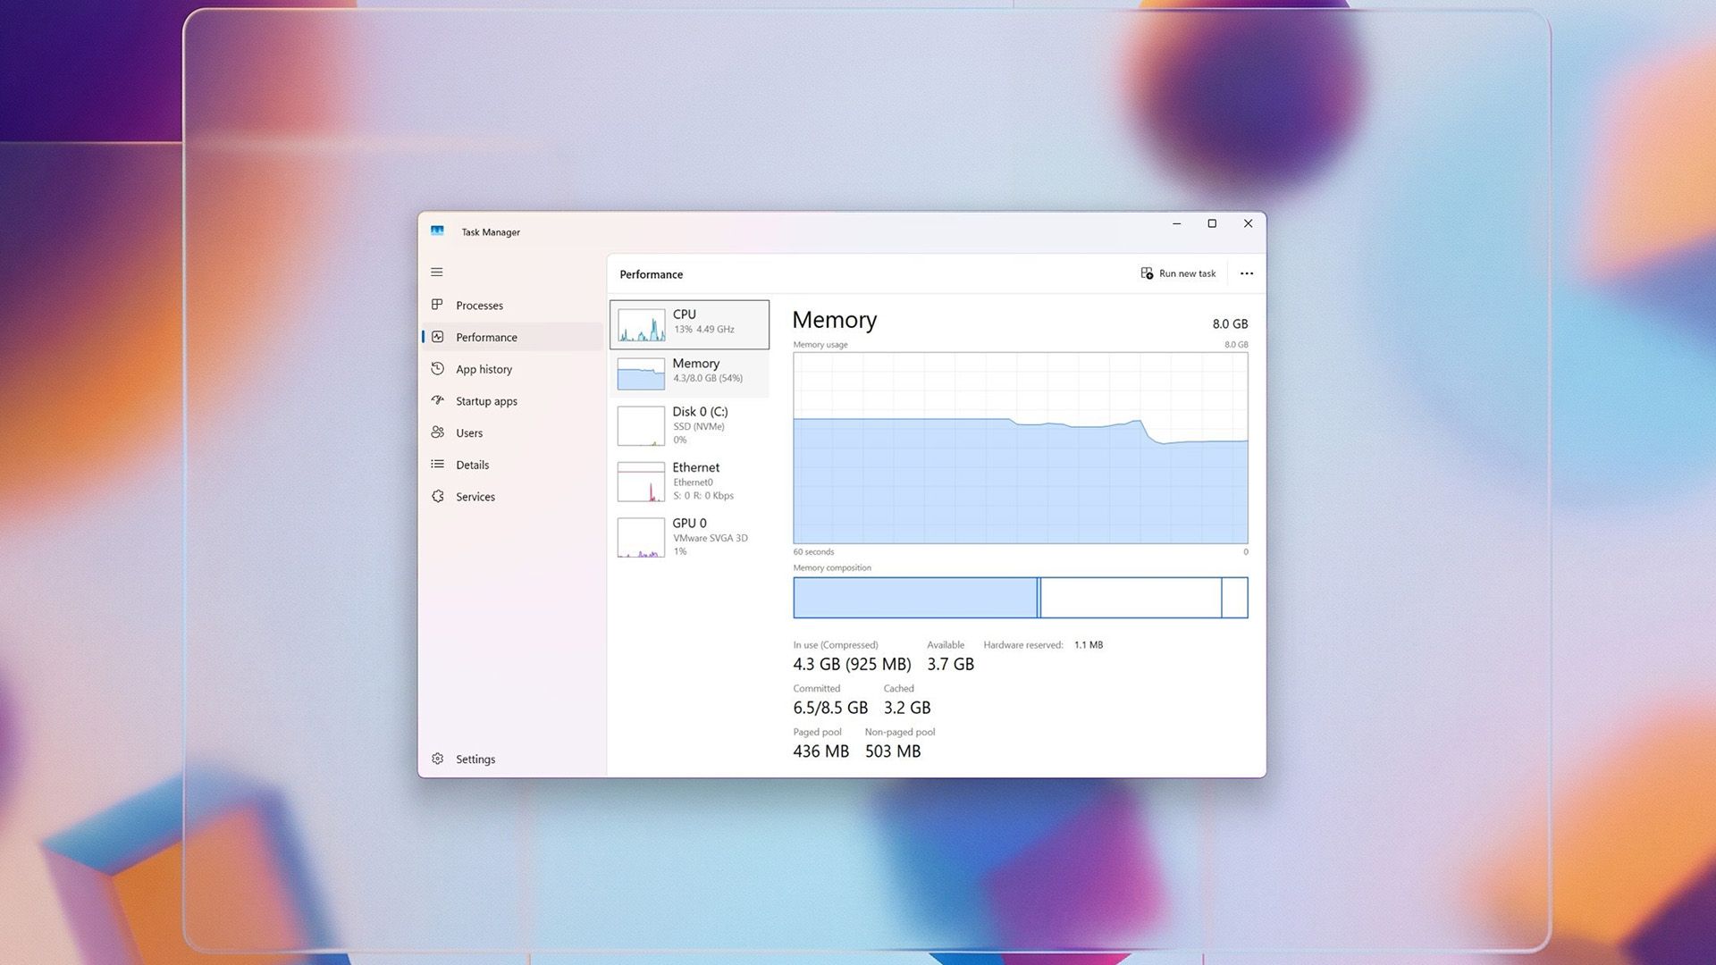Select the Memory panel showing 4.3/8.0 GB
The height and width of the screenshot is (965, 1716).
[689, 371]
